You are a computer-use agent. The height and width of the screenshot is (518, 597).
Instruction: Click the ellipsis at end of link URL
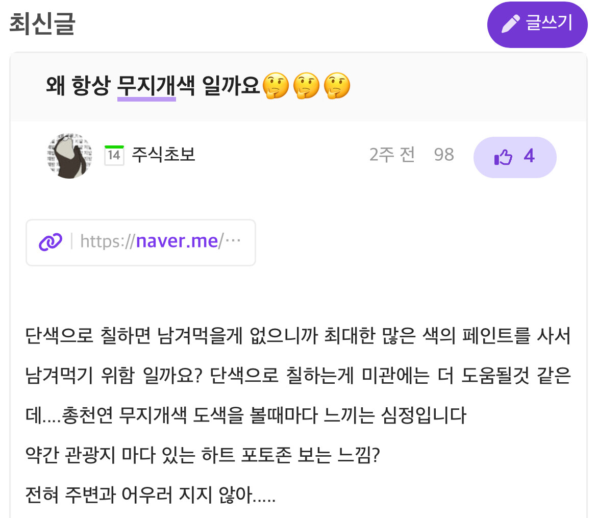[233, 241]
